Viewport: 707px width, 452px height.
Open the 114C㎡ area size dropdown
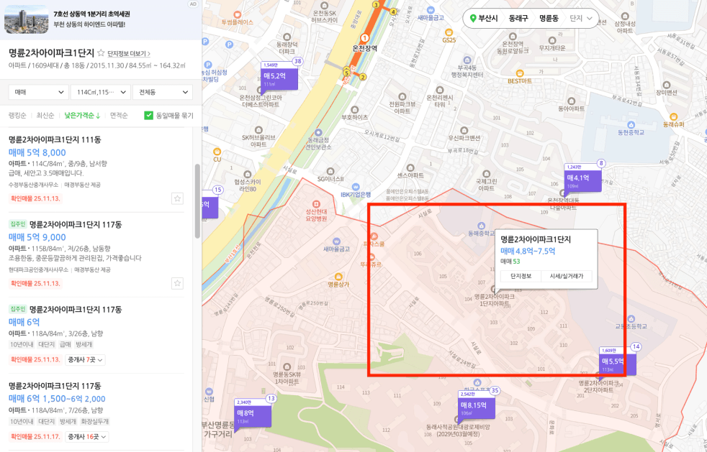pos(100,93)
